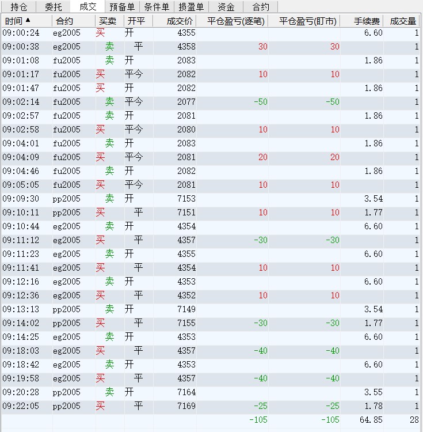Image resolution: width=423 pixels, height=432 pixels.
Task: Click fee 1.78 in 09:22:05 row
Action: coord(374,406)
